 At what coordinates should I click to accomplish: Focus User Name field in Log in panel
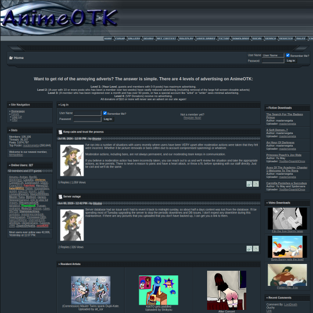pos(88,113)
